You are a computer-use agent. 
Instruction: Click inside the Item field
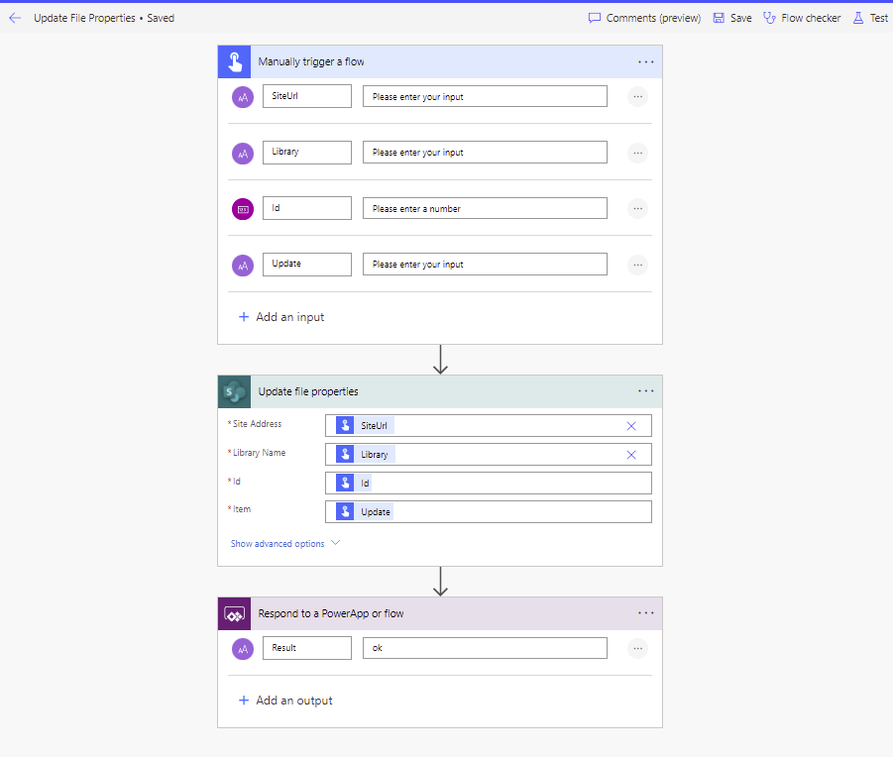[488, 511]
